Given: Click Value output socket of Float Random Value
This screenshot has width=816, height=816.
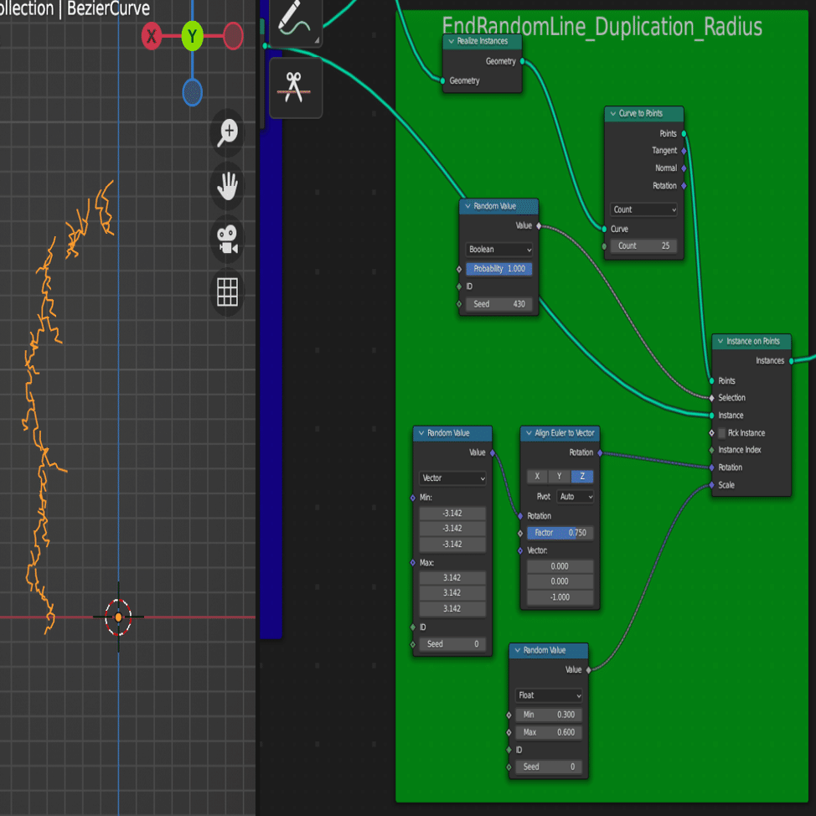Looking at the screenshot, I should tap(589, 670).
